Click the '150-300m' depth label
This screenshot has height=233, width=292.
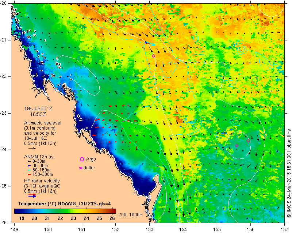point(43,175)
